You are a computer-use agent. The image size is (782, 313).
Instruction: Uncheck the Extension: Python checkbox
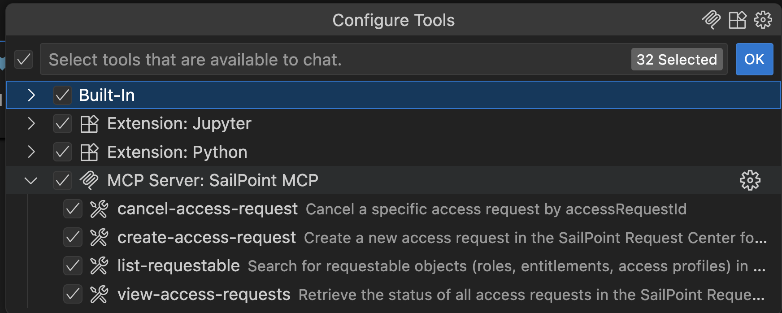tap(62, 152)
